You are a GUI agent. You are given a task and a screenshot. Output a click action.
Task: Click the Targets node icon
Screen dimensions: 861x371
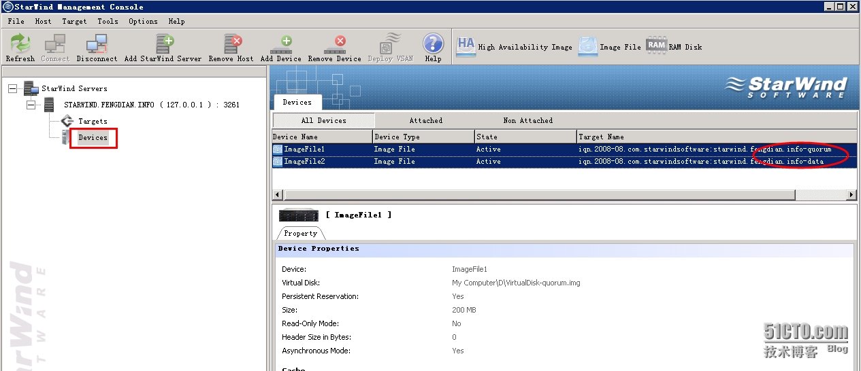(67, 121)
